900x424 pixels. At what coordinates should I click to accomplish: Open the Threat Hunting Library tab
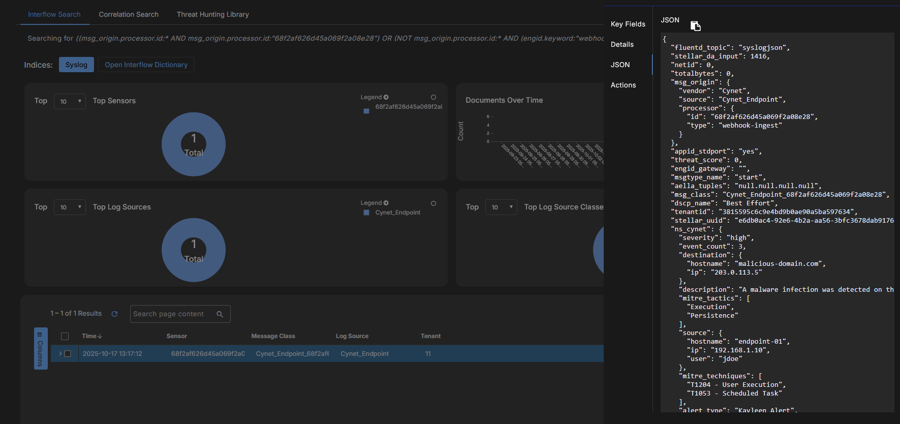tap(212, 14)
